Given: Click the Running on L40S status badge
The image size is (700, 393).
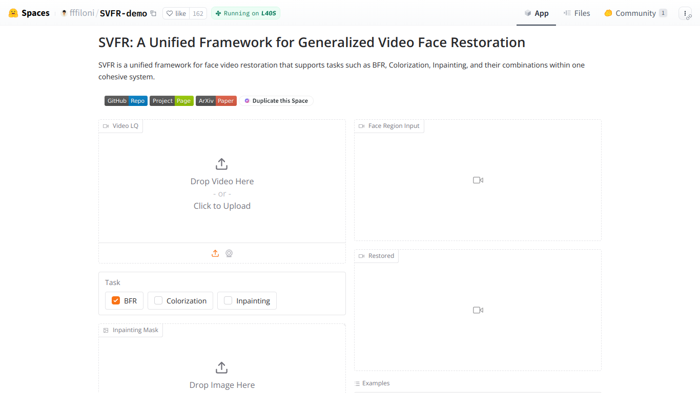Looking at the screenshot, I should 245,13.
